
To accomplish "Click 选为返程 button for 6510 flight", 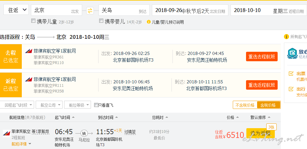I will pyautogui.click(x=260, y=133).
